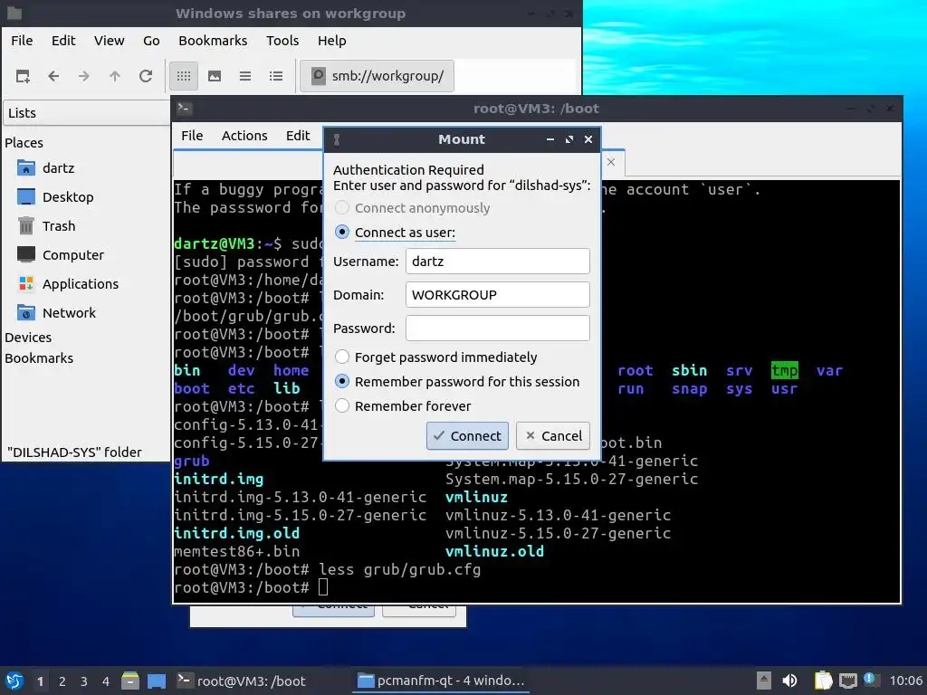The height and width of the screenshot is (695, 927).
Task: Click the Username field
Action: pyautogui.click(x=498, y=262)
